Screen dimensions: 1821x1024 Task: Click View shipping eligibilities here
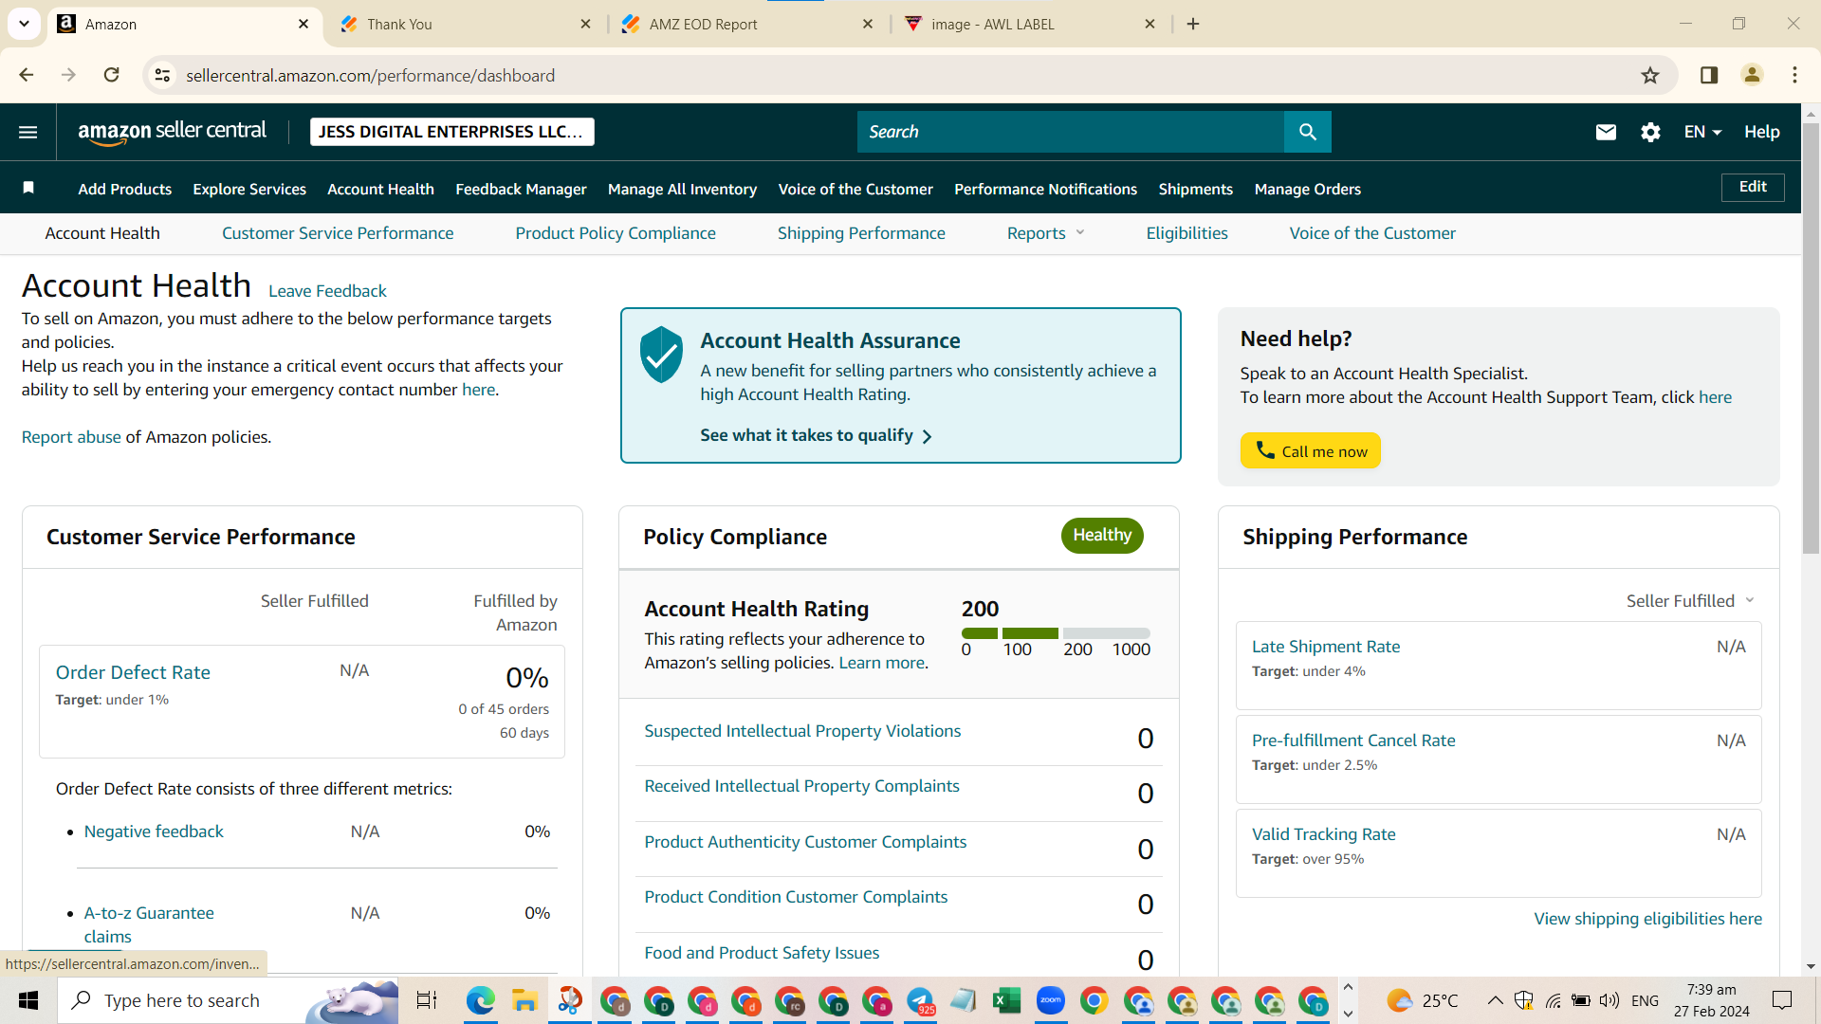[x=1647, y=919]
